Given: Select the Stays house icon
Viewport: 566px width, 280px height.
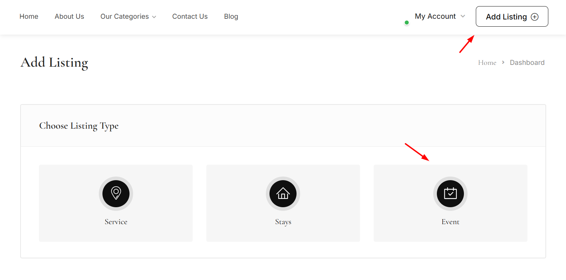Looking at the screenshot, I should [x=283, y=194].
